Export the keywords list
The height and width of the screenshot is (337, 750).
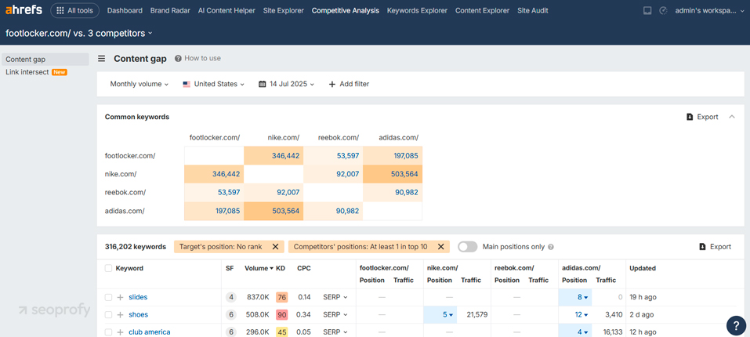coord(715,247)
